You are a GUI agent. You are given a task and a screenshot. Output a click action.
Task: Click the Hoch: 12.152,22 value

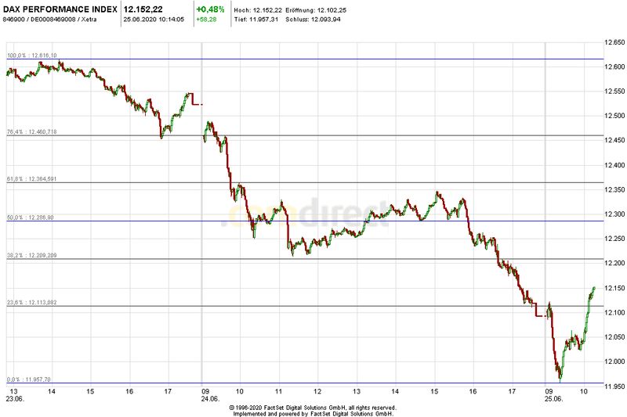click(258, 10)
